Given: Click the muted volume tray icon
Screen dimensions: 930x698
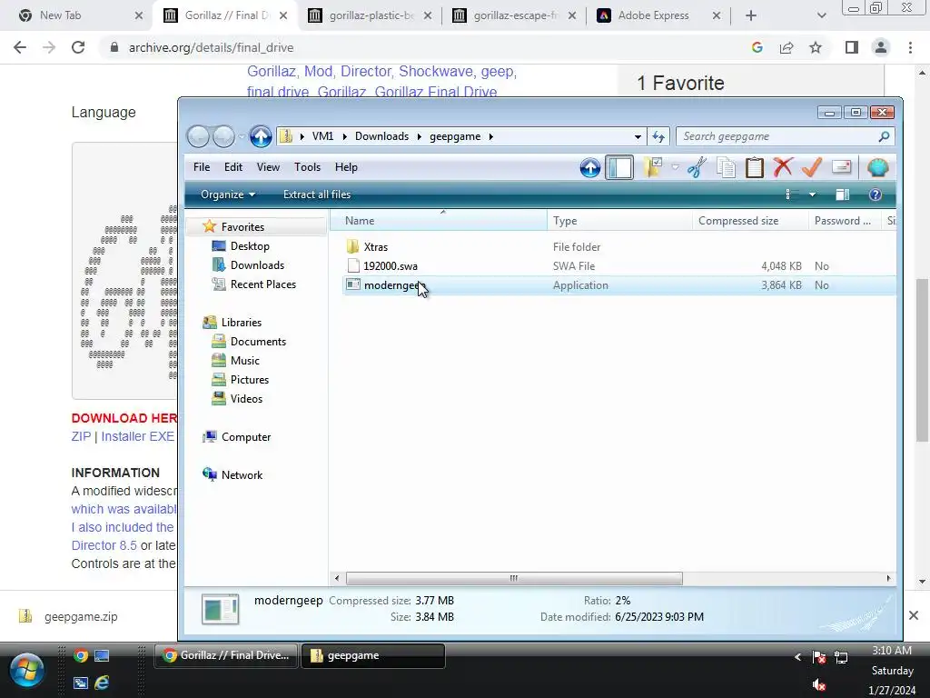Looking at the screenshot, I should tap(819, 684).
